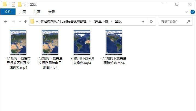This screenshot has height=111, width=196.
Task: Select the 7.4 video thumbnail
Action: coord(114,43)
